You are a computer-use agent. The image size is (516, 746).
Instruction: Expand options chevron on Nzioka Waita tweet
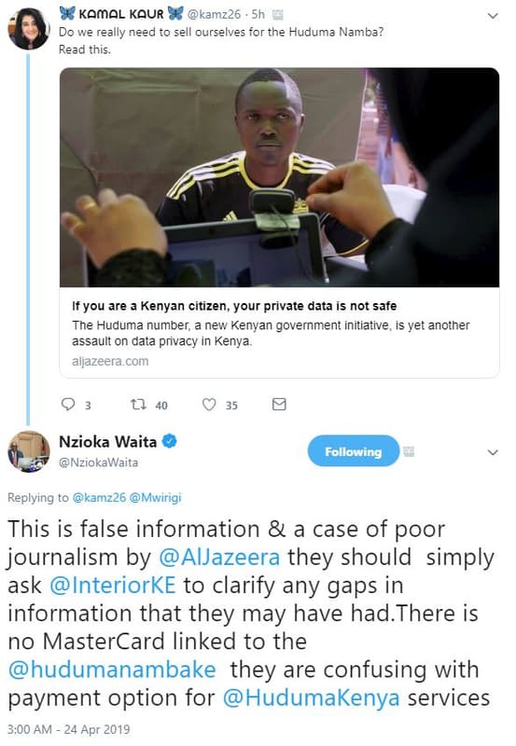click(x=494, y=452)
